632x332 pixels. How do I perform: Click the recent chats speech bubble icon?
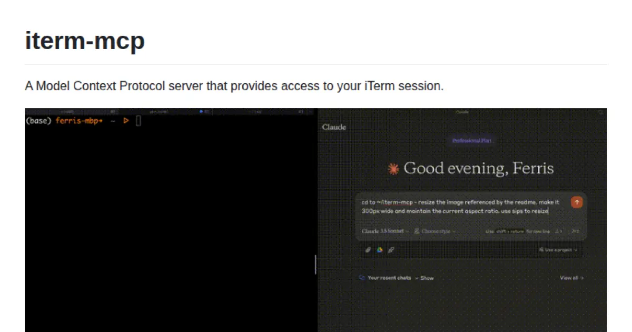coord(361,278)
